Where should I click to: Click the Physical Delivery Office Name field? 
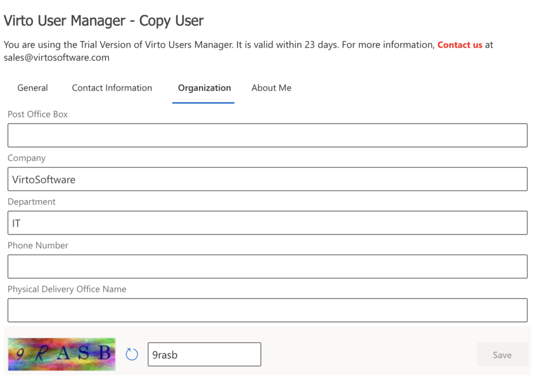tap(267, 310)
